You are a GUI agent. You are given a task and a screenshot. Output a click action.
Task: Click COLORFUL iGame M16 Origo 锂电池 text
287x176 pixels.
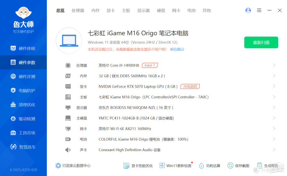point(143,139)
